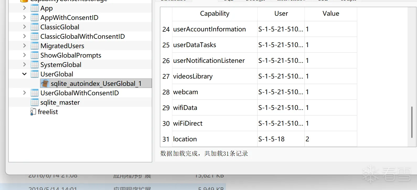Click the App table icon
This screenshot has height=190, width=417.
coord(35,8)
